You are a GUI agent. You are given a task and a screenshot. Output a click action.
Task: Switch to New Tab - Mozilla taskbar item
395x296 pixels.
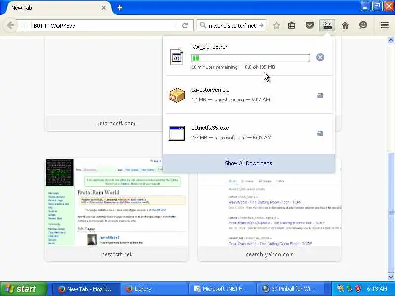tap(85, 289)
